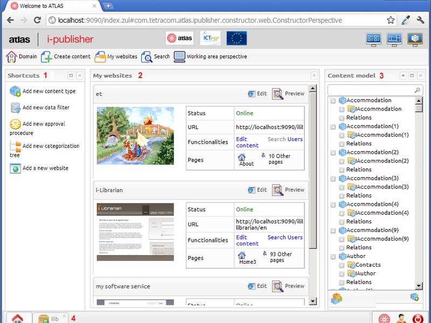Click Create content in the toolbar
The image size is (431, 323).
[66, 57]
